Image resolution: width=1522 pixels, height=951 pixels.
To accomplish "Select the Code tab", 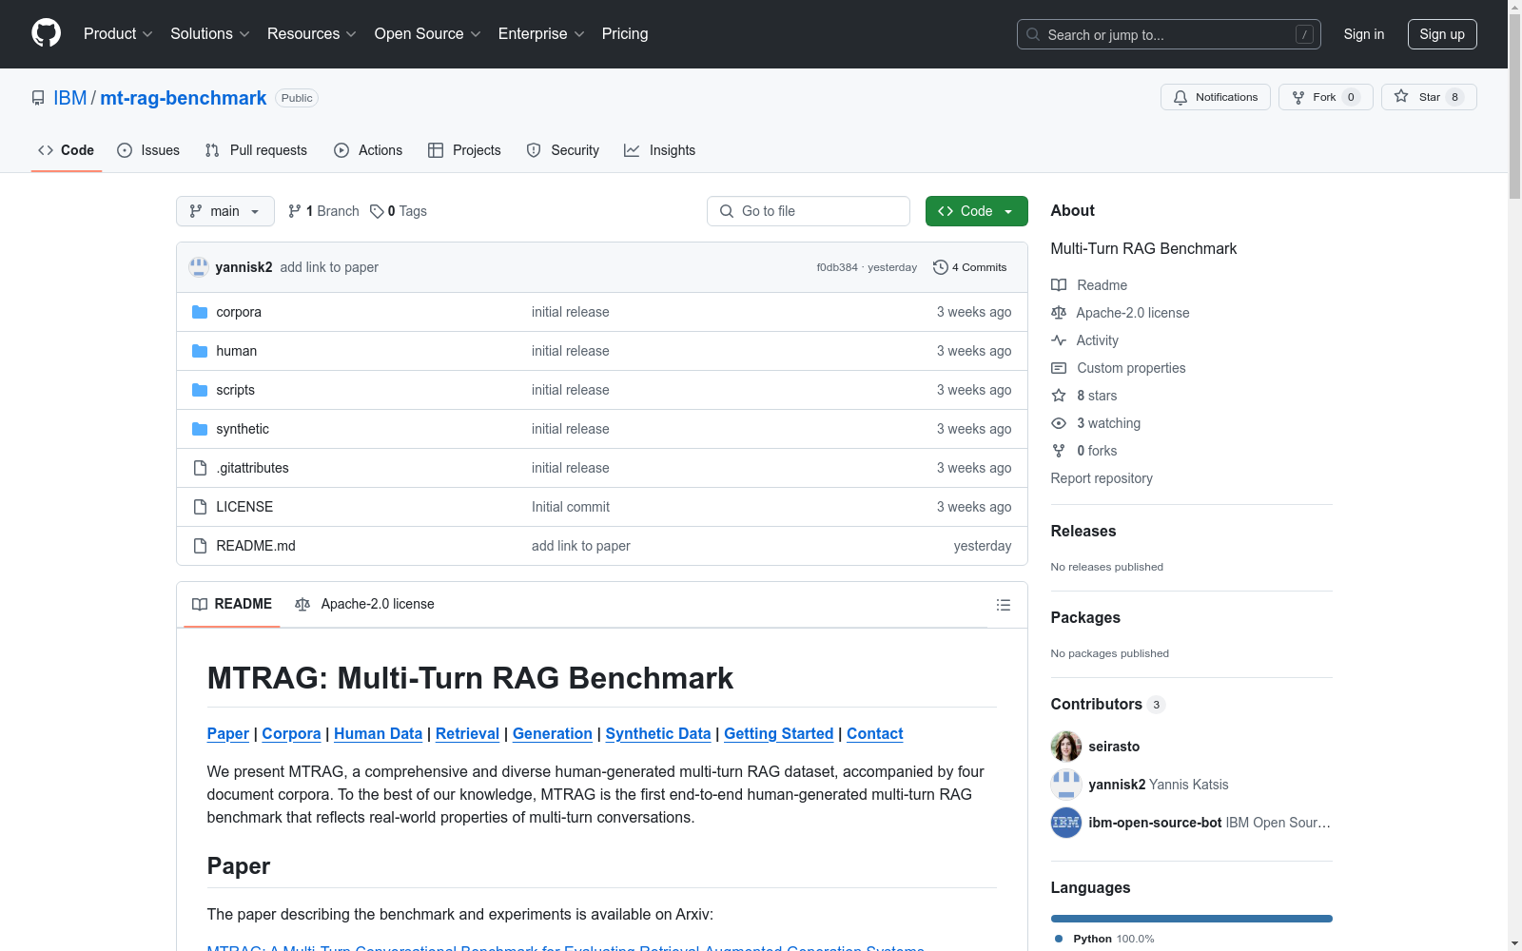I will [x=66, y=150].
